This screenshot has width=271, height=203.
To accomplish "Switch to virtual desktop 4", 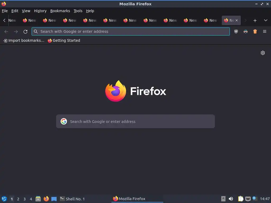I will (31, 199).
